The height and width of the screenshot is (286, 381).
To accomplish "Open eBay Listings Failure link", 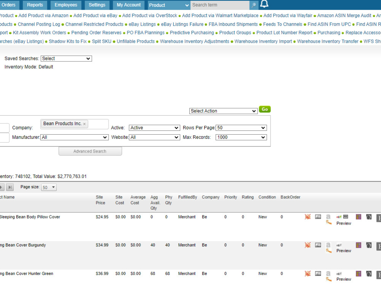I will [182, 24].
